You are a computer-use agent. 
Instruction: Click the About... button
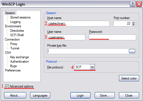point(15,95)
